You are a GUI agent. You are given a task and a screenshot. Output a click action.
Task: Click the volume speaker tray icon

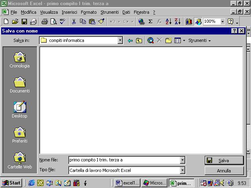222,183
